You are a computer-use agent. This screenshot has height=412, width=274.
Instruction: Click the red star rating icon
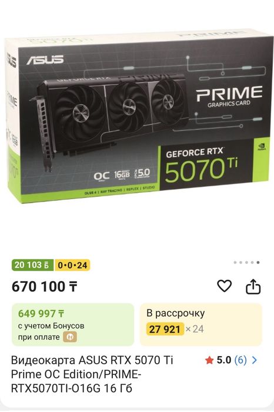click(209, 360)
